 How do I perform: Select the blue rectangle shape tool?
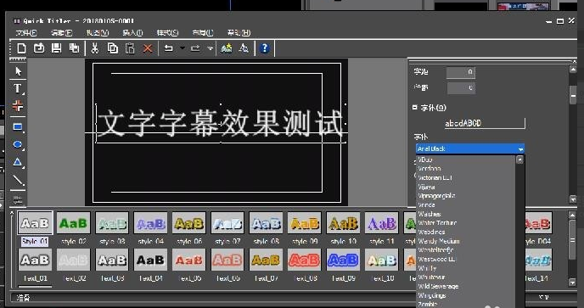(18, 127)
